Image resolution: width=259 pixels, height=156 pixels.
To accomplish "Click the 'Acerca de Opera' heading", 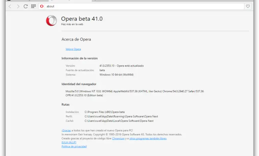I will pyautogui.click(x=76, y=39).
